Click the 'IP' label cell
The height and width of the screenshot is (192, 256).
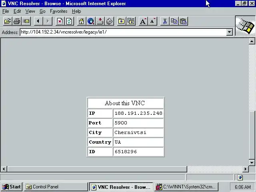(100, 113)
